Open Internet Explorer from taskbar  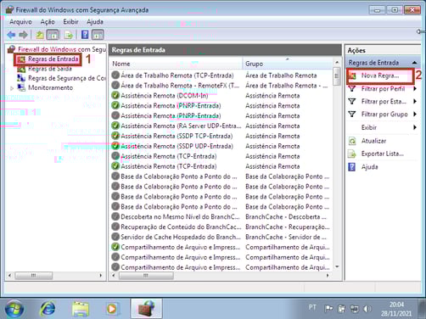tap(48, 309)
